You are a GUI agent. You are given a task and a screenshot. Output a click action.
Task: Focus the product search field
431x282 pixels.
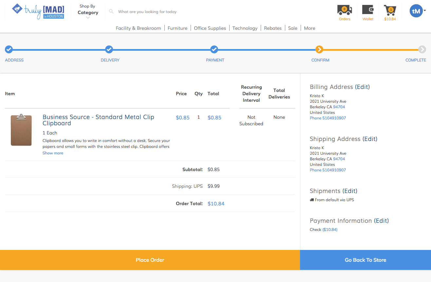click(x=147, y=12)
